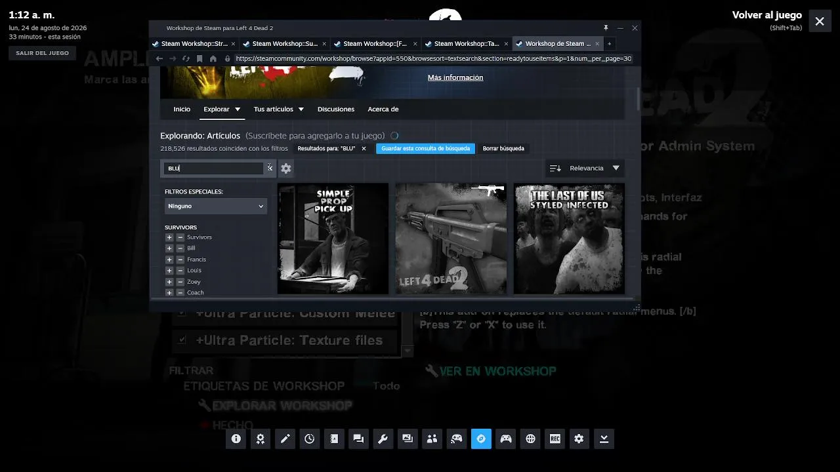
Task: Go to the Inicio section
Action: click(182, 109)
